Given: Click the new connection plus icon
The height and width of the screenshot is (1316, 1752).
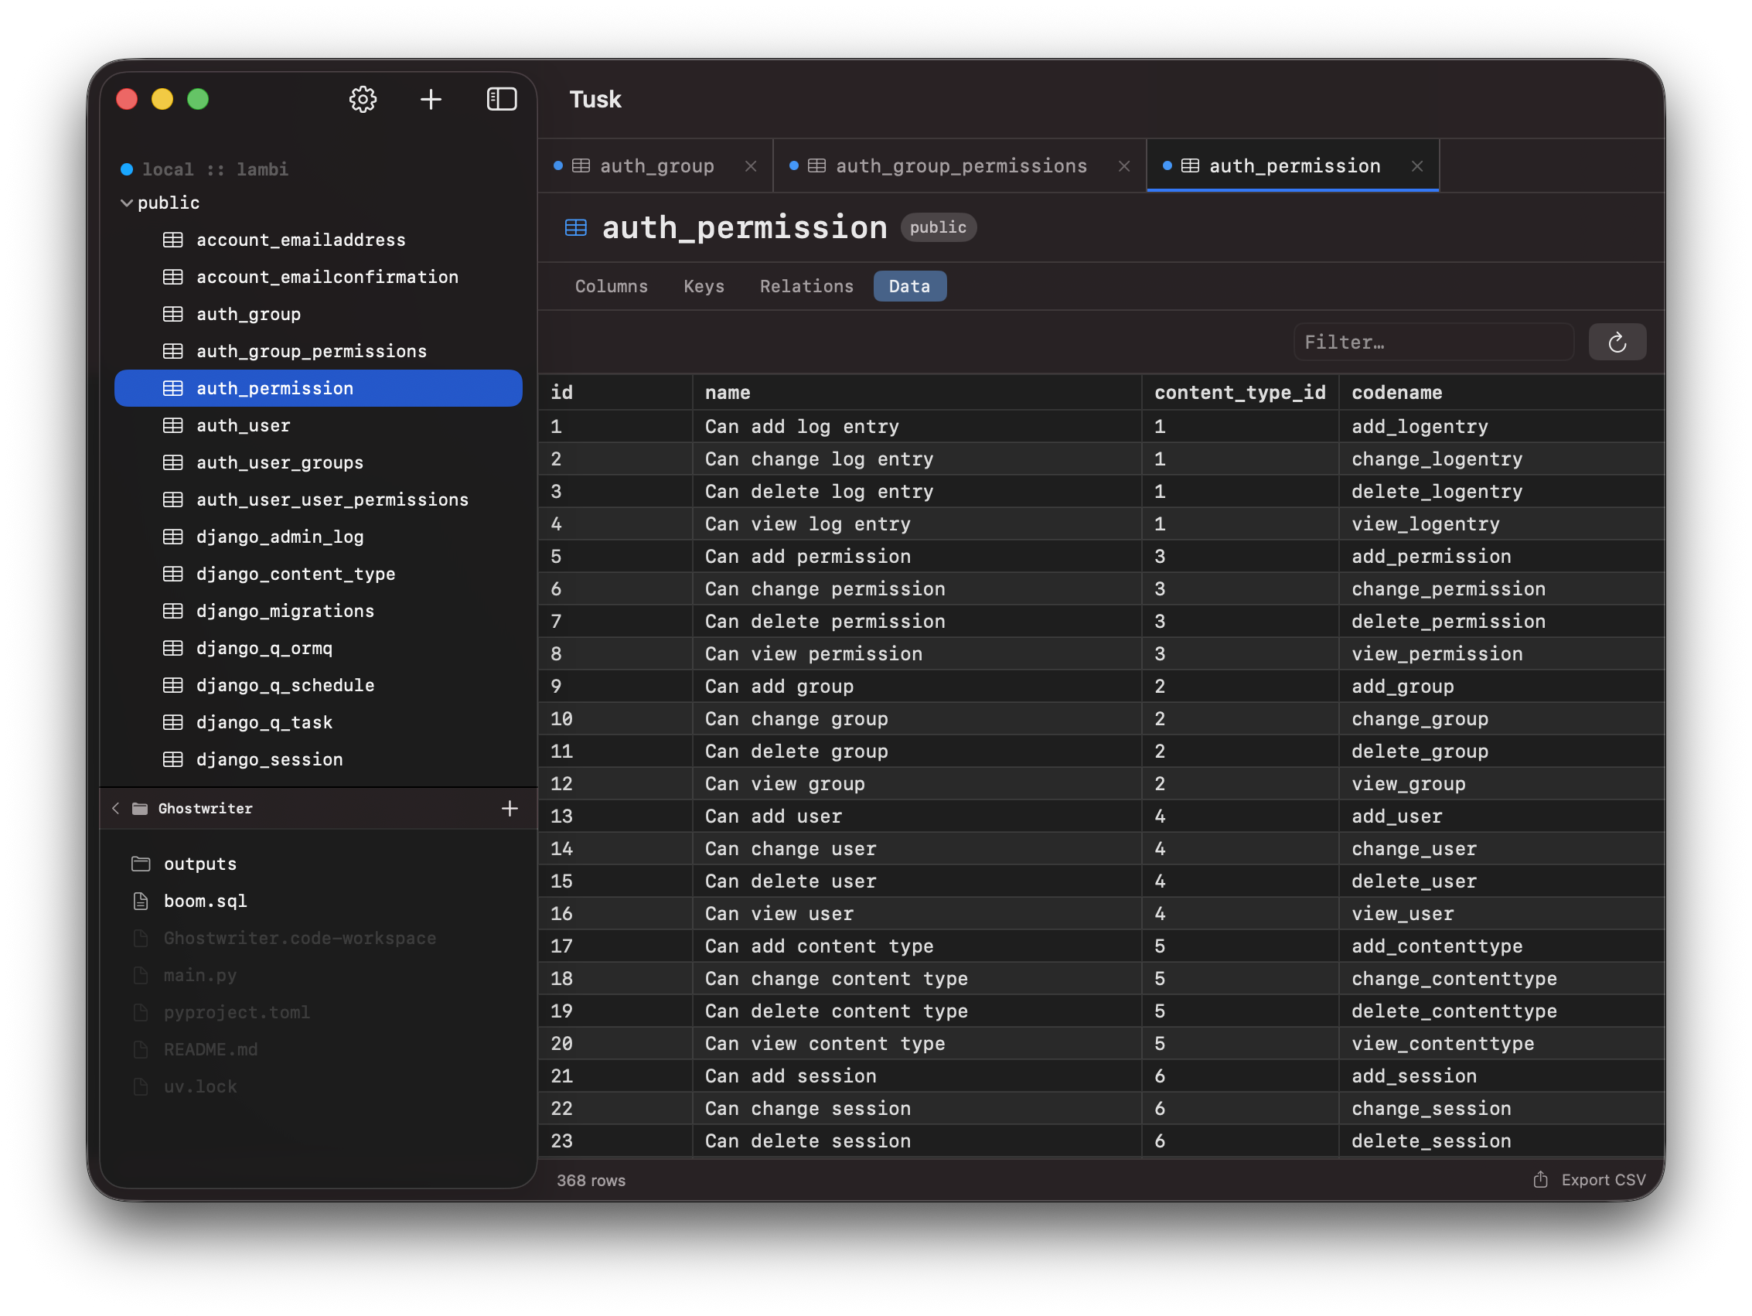Looking at the screenshot, I should click(431, 99).
